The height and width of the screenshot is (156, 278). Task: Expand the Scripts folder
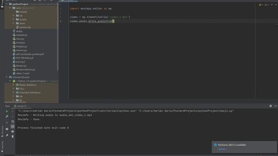pyautogui.click(x=13, y=19)
